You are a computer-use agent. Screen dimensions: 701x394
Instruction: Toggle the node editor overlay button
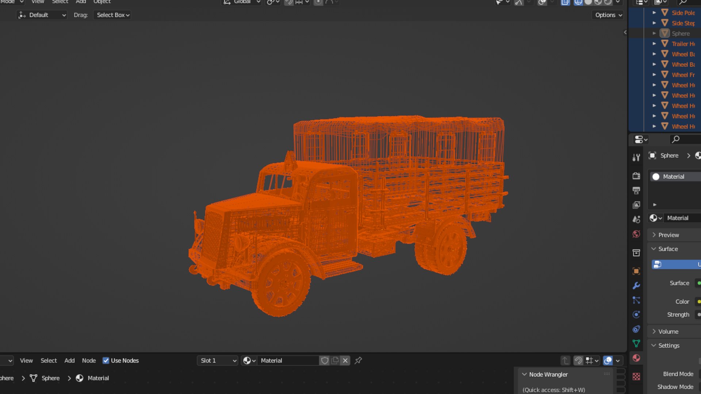tap(608, 360)
